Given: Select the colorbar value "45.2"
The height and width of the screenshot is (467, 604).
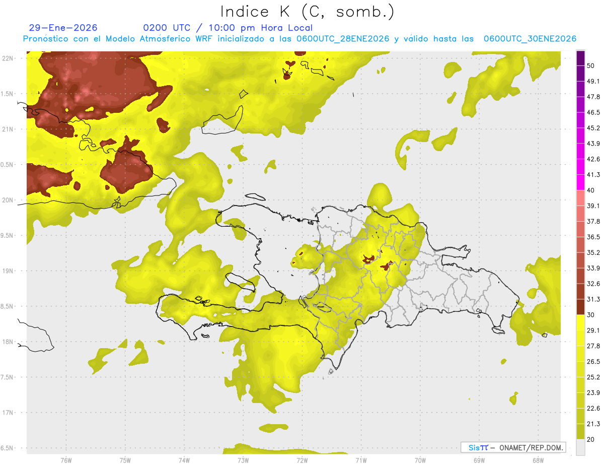Looking at the screenshot, I should coord(593,128).
